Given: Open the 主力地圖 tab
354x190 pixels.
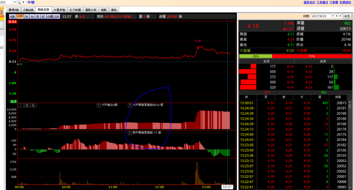Looking at the screenshot, I should point(75,10).
